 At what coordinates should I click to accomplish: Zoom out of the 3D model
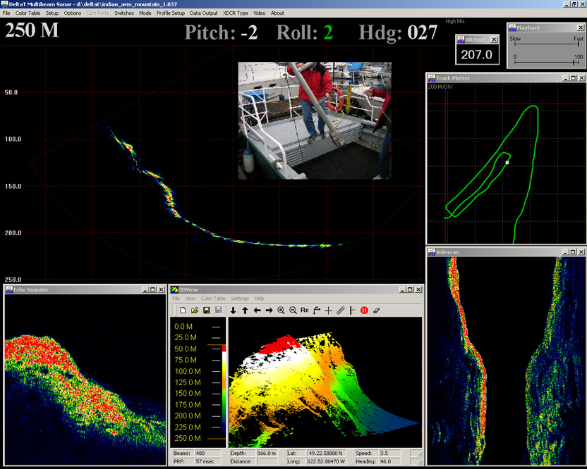point(292,309)
